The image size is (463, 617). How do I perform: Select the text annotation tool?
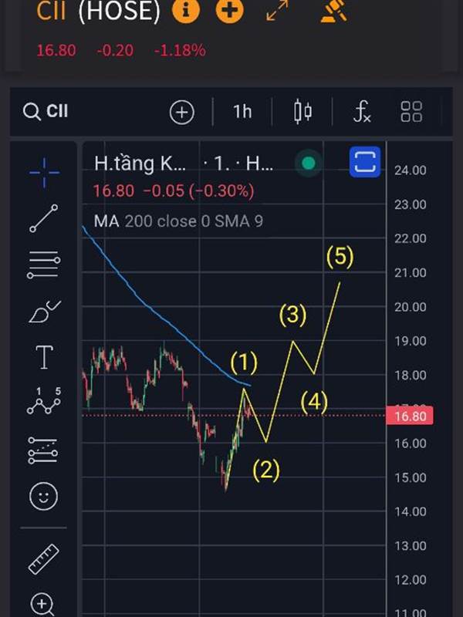(45, 357)
